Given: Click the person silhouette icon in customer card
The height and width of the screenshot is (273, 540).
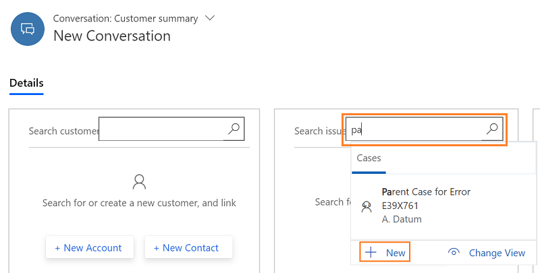Looking at the screenshot, I should 139,181.
